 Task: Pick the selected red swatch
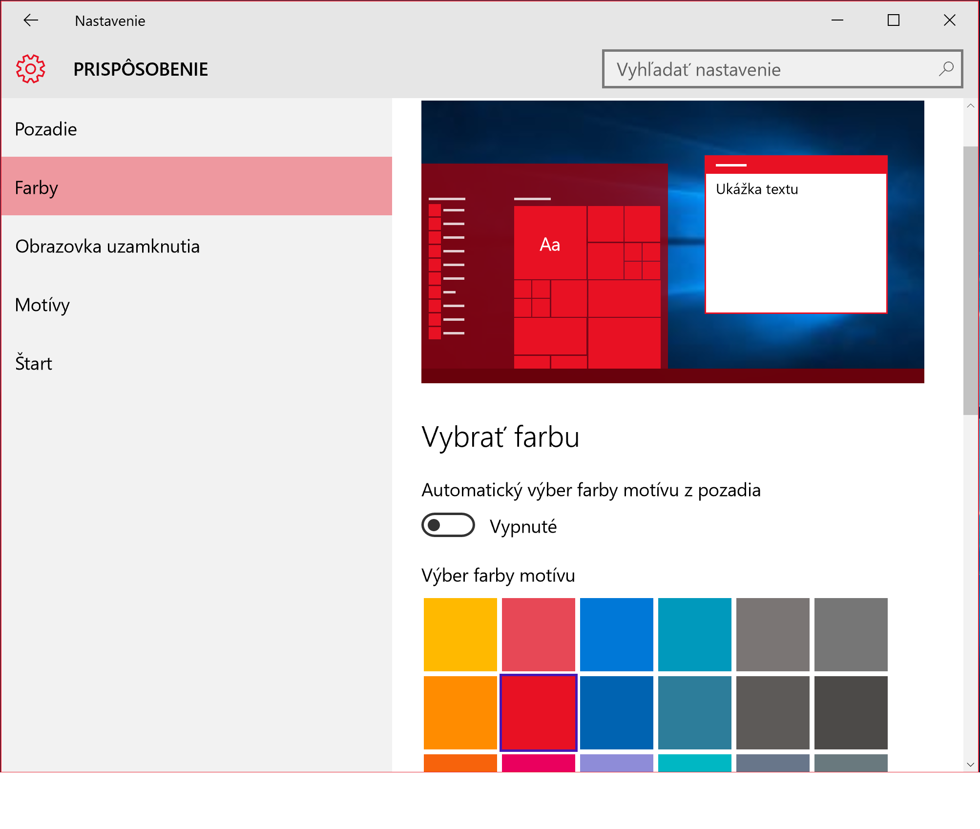coord(539,713)
